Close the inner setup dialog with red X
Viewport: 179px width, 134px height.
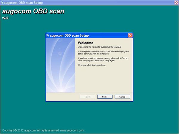(x=130, y=35)
